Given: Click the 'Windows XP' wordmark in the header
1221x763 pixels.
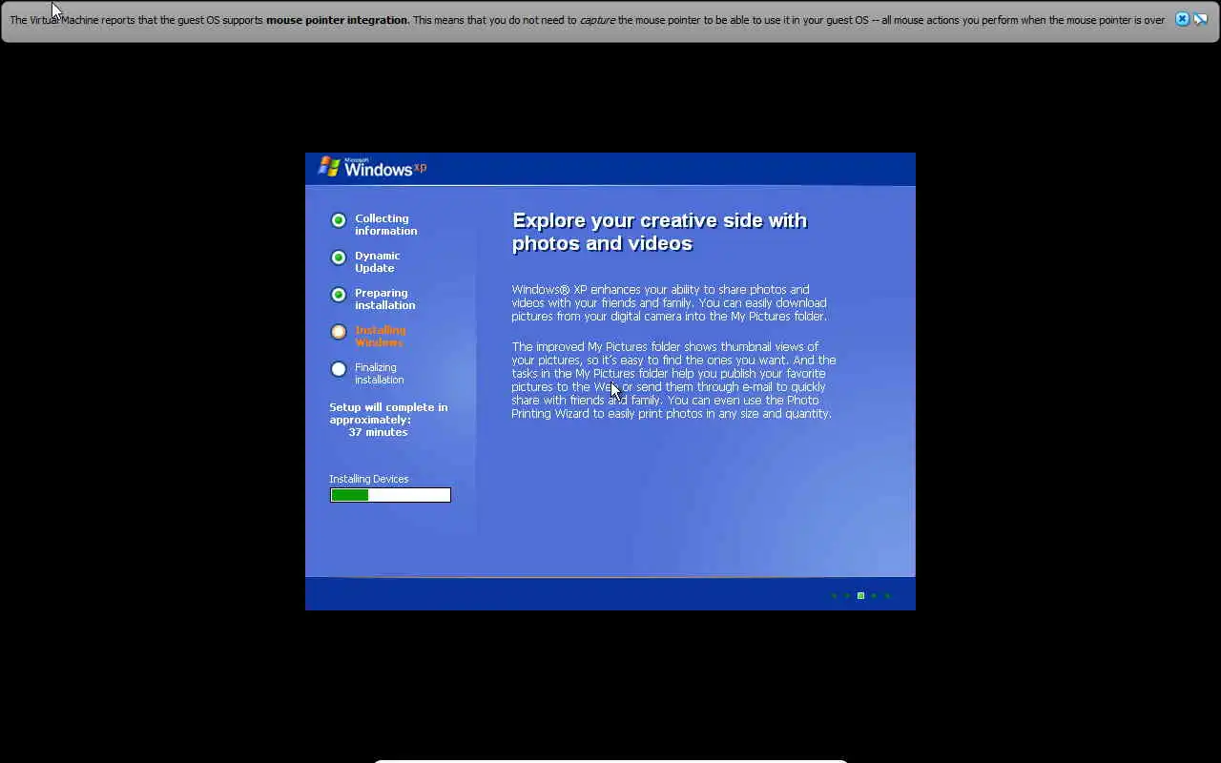Looking at the screenshot, I should pos(385,169).
